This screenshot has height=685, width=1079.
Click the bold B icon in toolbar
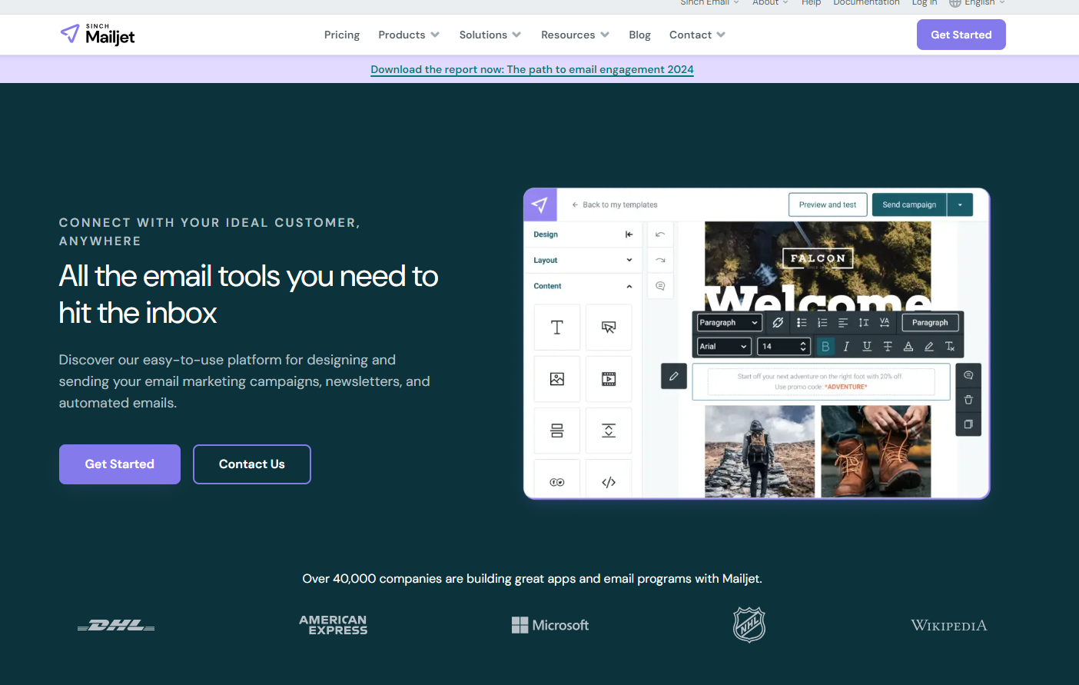825,347
